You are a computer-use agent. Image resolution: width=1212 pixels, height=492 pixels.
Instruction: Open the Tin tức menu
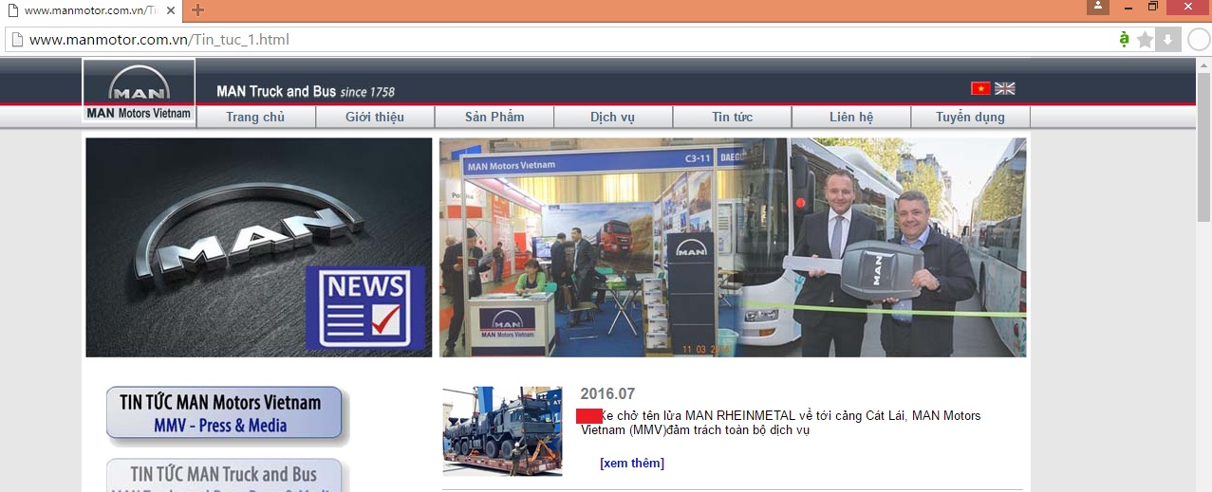732,117
